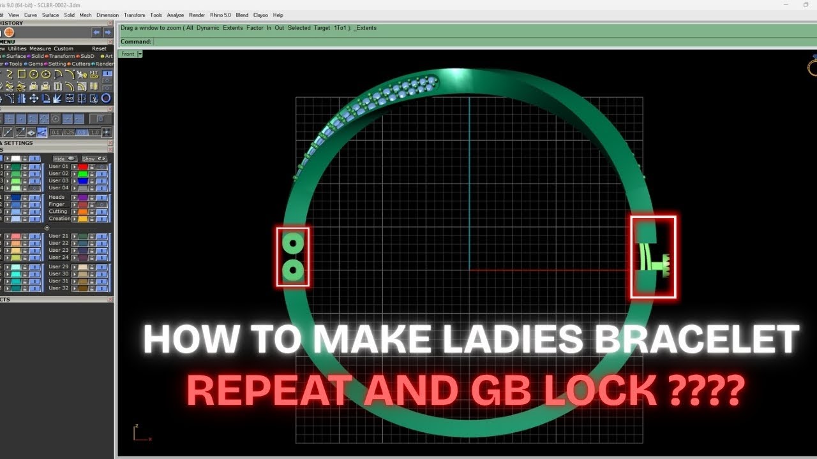
Task: Toggle visibility of Finger layer
Action: tap(101, 205)
